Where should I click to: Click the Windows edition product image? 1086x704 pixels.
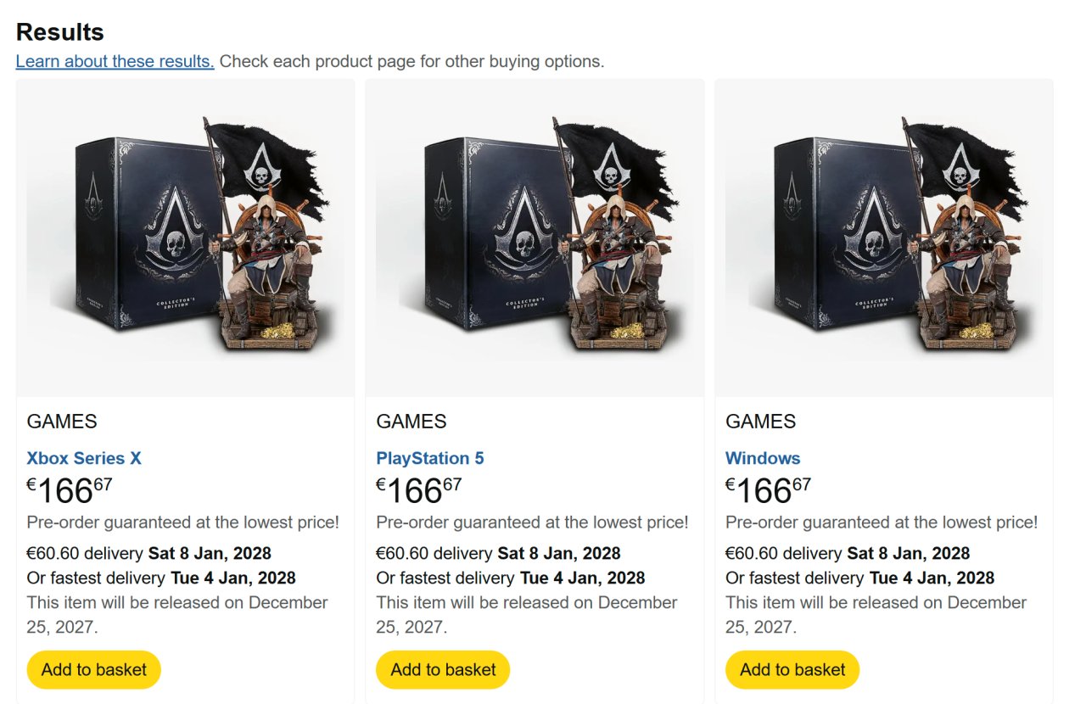point(884,237)
